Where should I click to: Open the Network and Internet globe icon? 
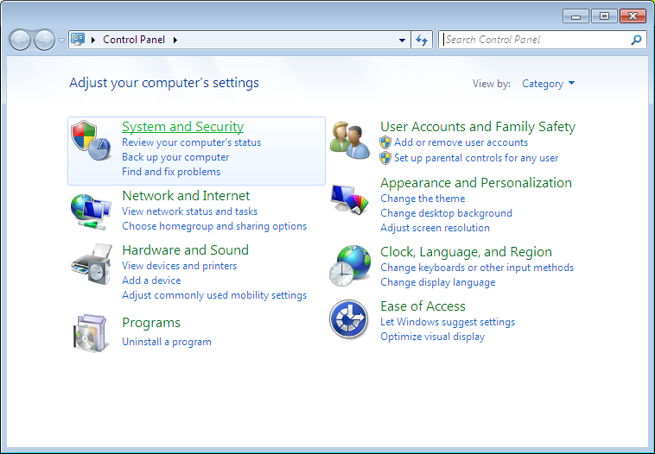click(91, 211)
